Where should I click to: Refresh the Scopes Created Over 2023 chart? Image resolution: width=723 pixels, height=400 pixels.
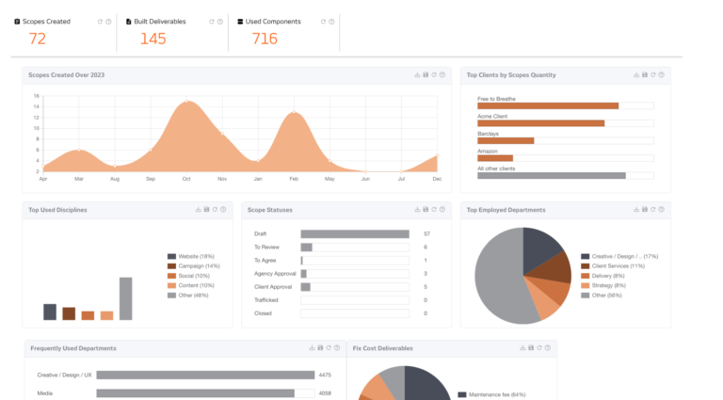click(x=434, y=74)
